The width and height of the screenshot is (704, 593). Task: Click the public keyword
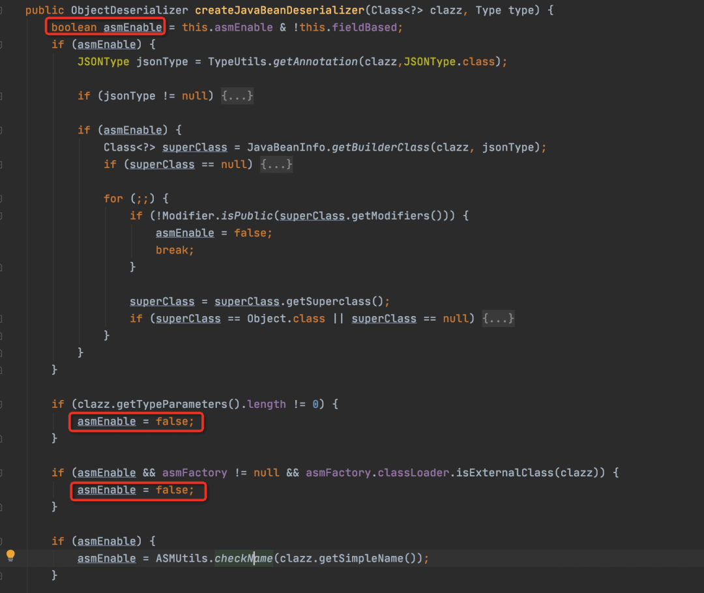click(x=44, y=10)
